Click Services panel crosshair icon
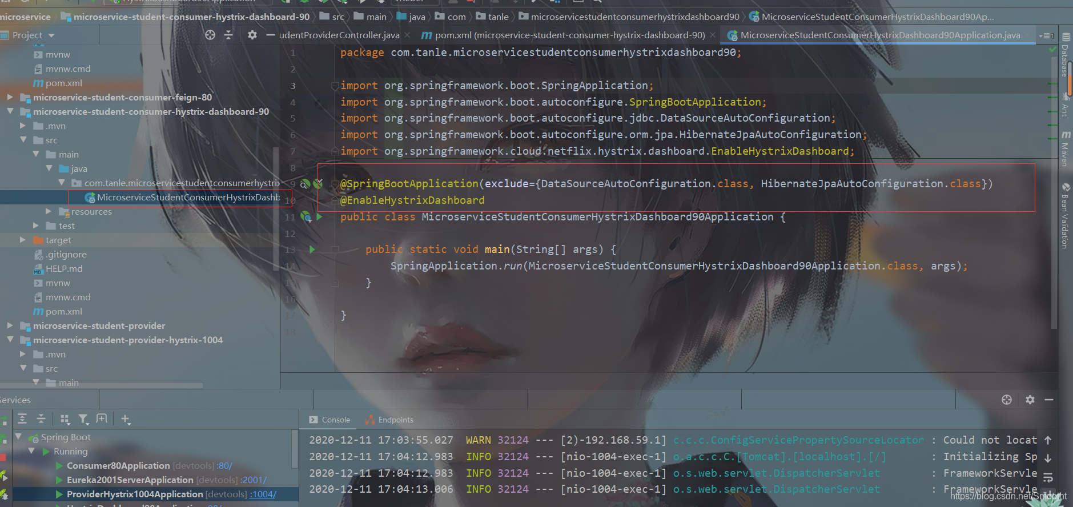This screenshot has width=1073, height=507. click(1007, 400)
